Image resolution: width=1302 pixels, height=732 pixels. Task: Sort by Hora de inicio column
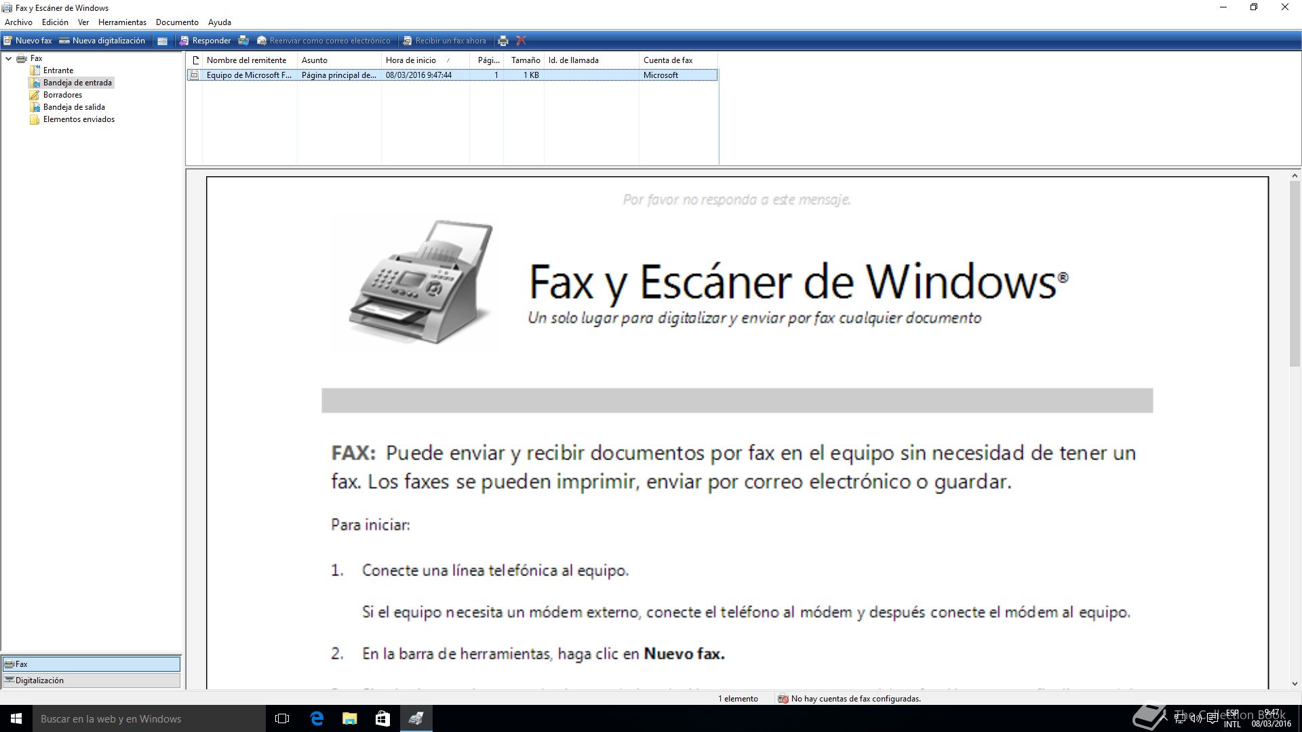pyautogui.click(x=425, y=60)
